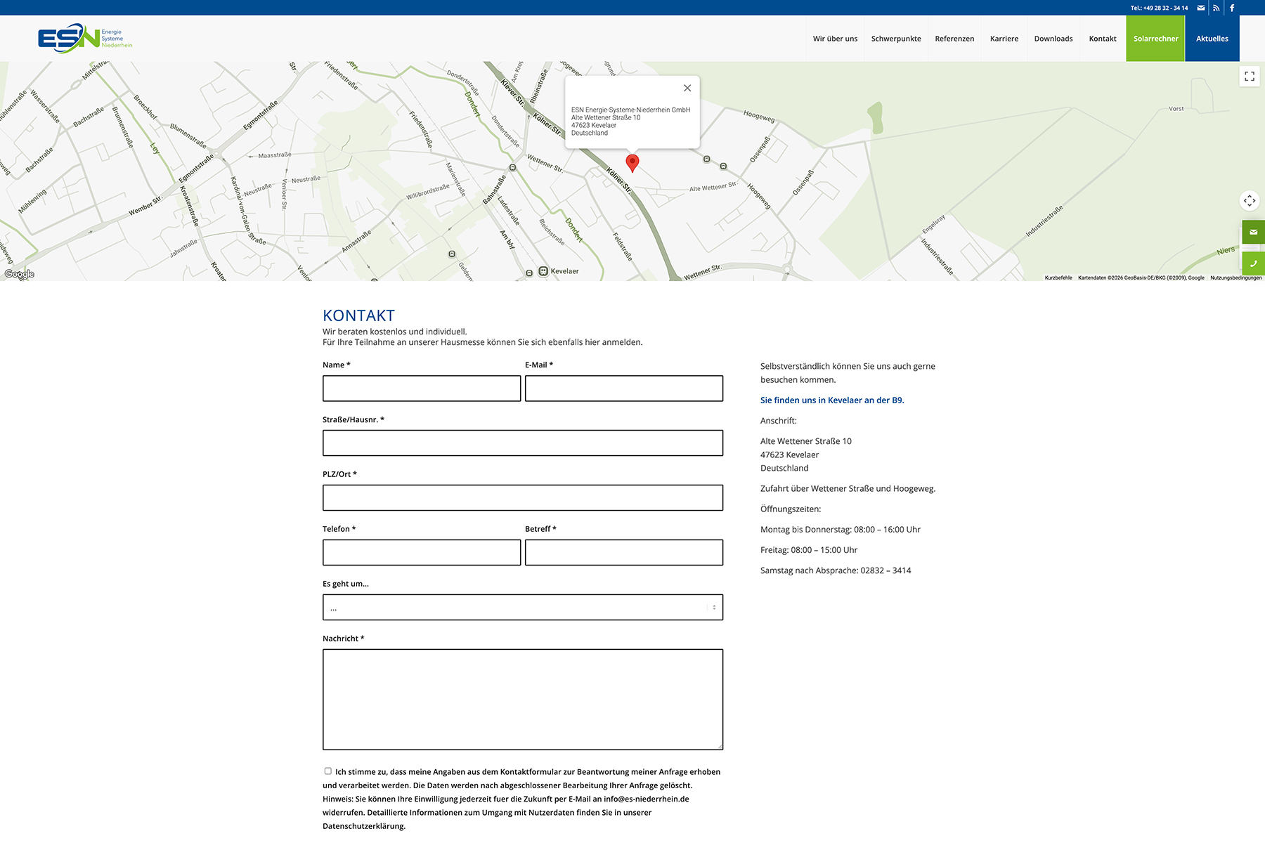This screenshot has width=1265, height=843.
Task: Close the map info window popup
Action: pos(687,88)
